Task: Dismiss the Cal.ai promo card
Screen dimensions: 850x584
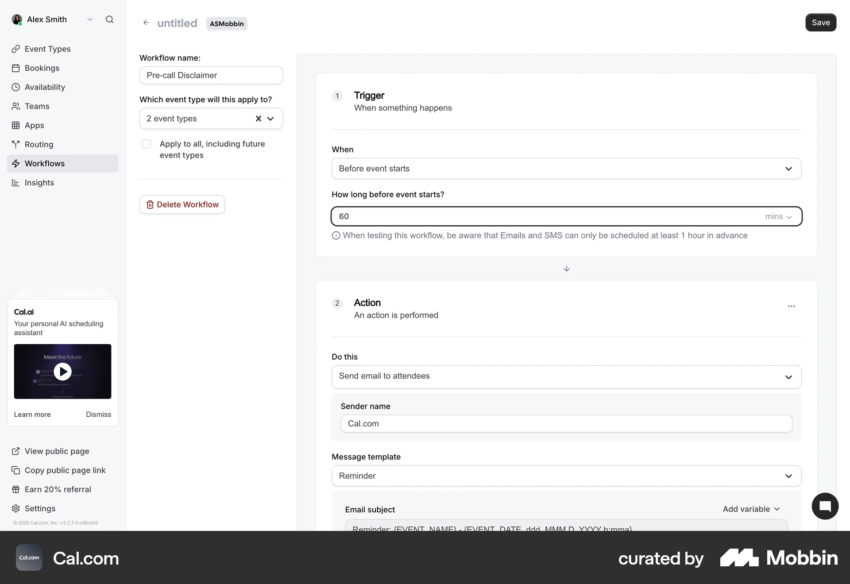Action: pos(98,415)
